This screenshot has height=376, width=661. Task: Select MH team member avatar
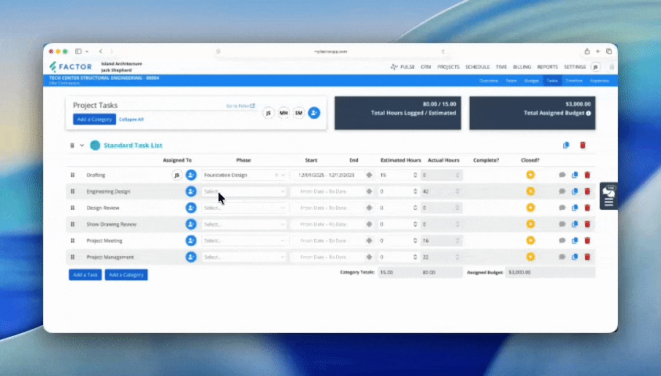[284, 113]
